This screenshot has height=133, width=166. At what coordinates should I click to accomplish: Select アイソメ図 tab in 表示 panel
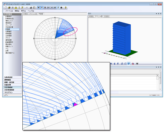[x=99, y=16]
